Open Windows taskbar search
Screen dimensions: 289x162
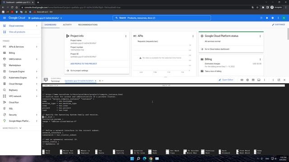[x=138, y=159]
